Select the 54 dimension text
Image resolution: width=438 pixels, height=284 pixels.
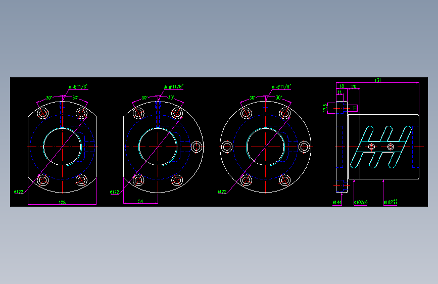(x=140, y=201)
